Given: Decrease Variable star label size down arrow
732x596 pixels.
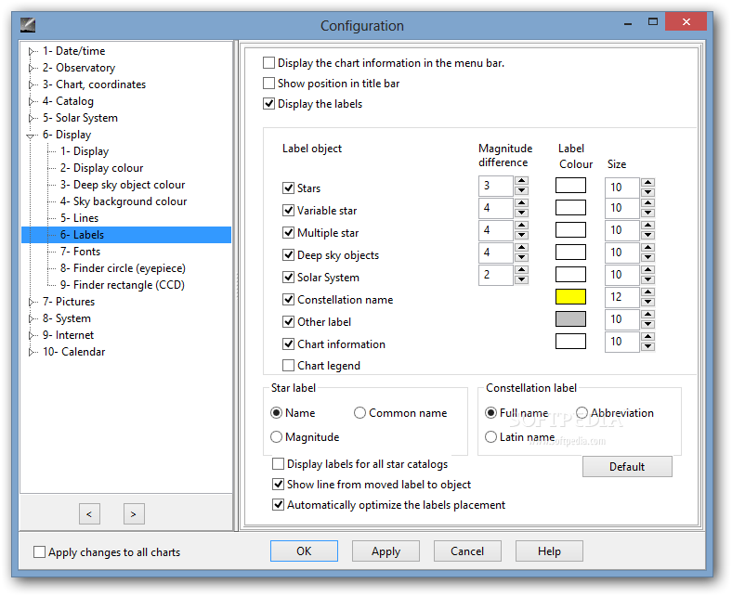Looking at the screenshot, I should (647, 213).
